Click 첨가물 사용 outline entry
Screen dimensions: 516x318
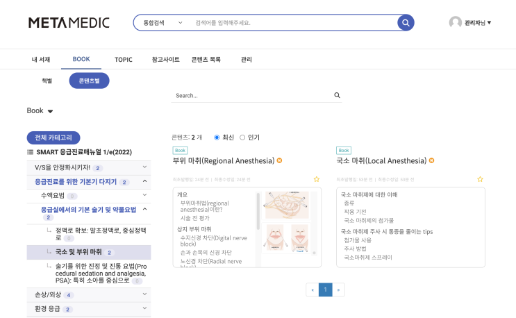pyautogui.click(x=358, y=240)
